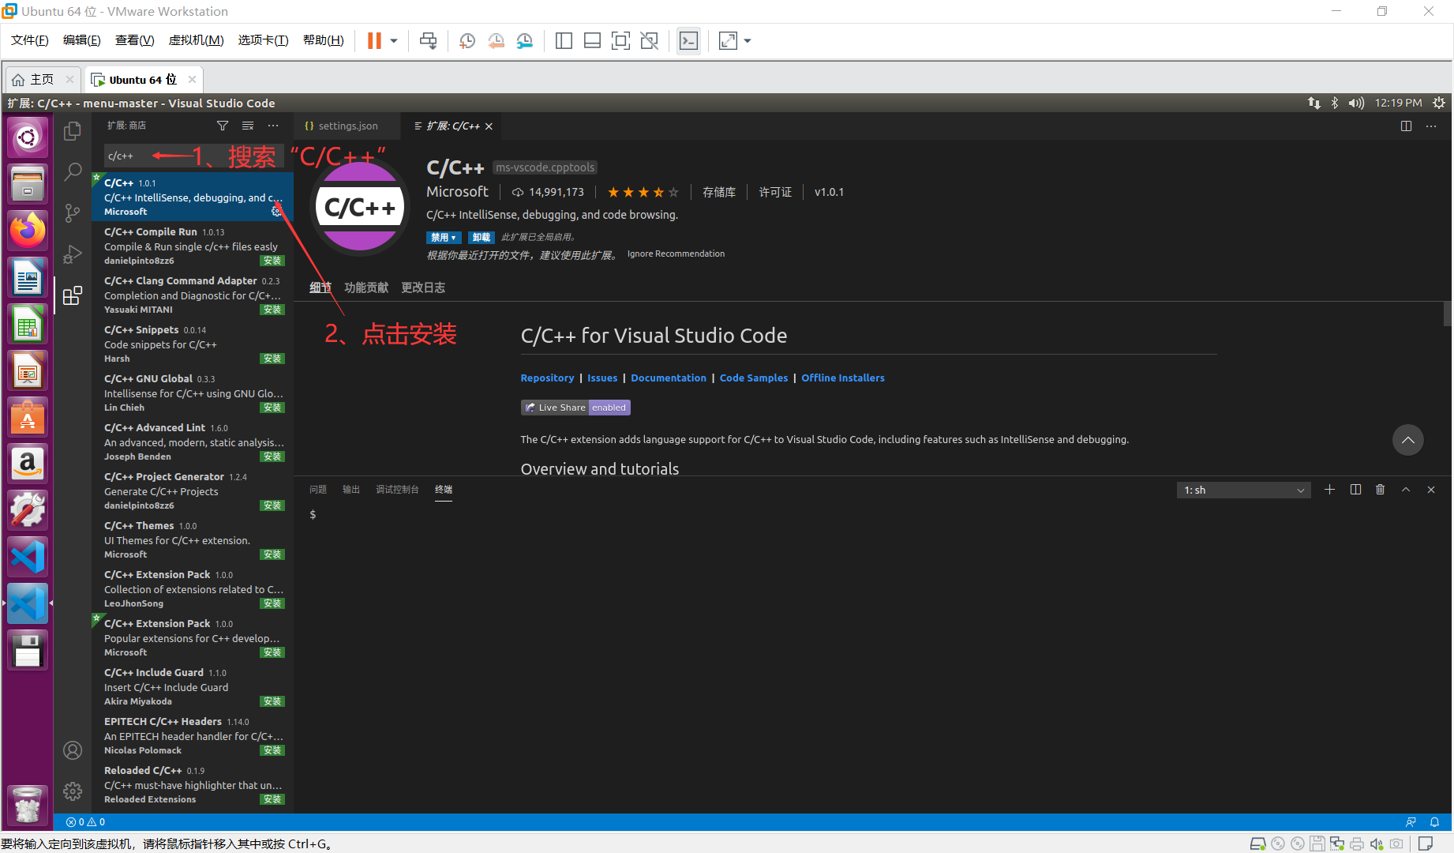Image resolution: width=1454 pixels, height=853 pixels.
Task: Show errors and warnings count in status bar
Action: coord(85,822)
